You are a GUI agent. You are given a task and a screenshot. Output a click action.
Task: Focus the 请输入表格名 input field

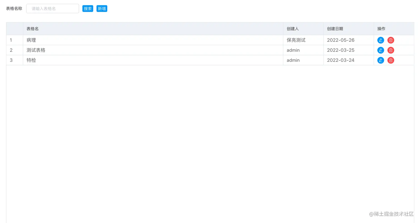[52, 9]
